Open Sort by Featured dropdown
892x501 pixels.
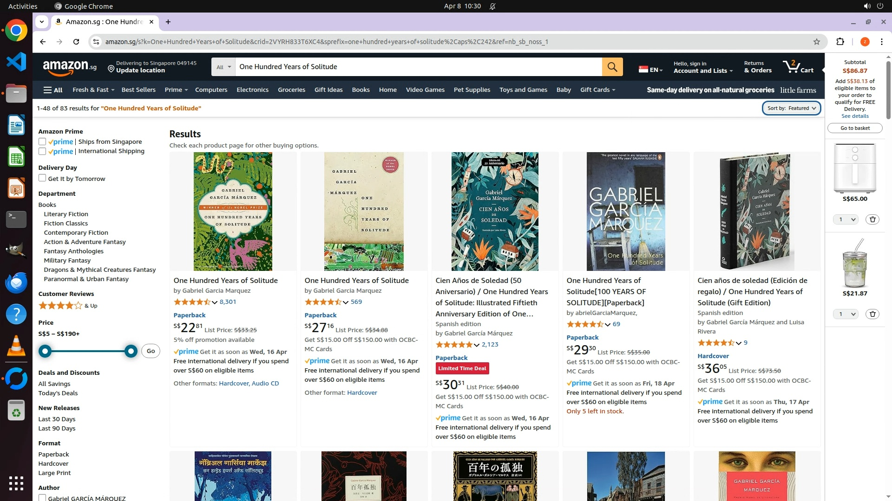[791, 108]
